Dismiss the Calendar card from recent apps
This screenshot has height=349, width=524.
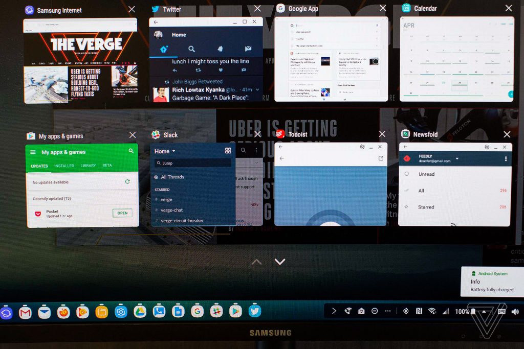(509, 8)
